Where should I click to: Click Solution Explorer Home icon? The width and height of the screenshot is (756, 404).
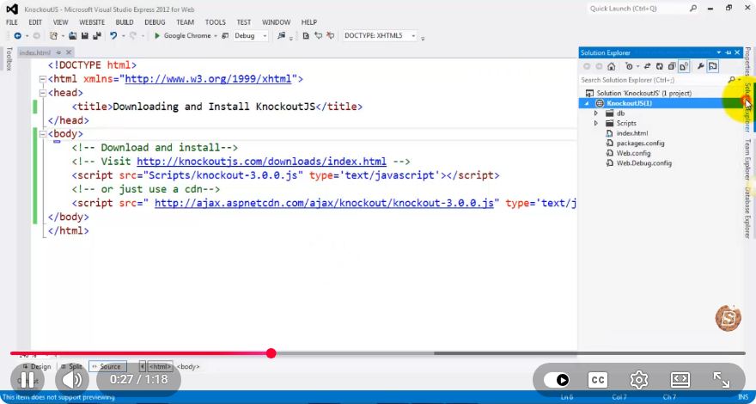coord(611,66)
